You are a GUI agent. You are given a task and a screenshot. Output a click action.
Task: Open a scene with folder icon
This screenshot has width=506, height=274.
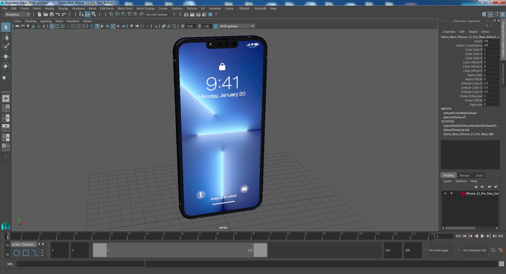[x=45, y=15]
